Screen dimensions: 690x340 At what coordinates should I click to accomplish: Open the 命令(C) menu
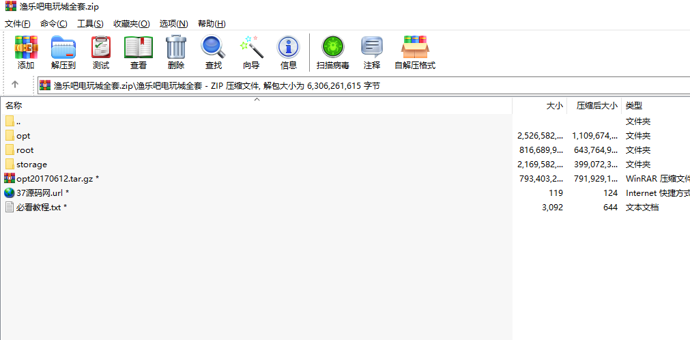54,24
